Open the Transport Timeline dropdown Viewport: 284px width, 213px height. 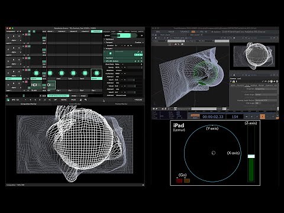(x=139, y=42)
